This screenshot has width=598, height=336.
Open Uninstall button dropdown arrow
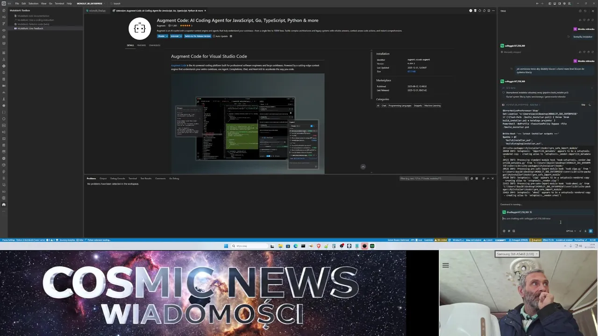[180, 36]
